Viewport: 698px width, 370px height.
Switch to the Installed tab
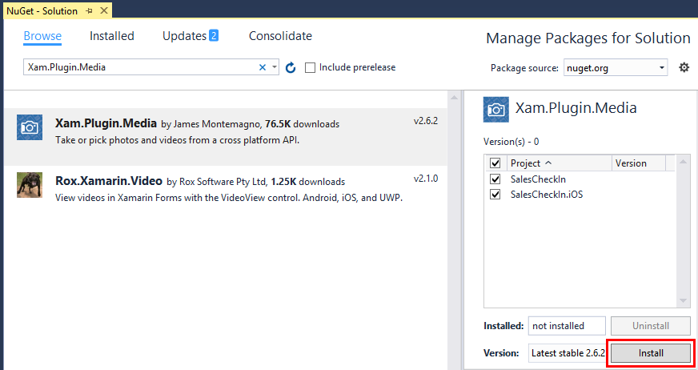112,36
